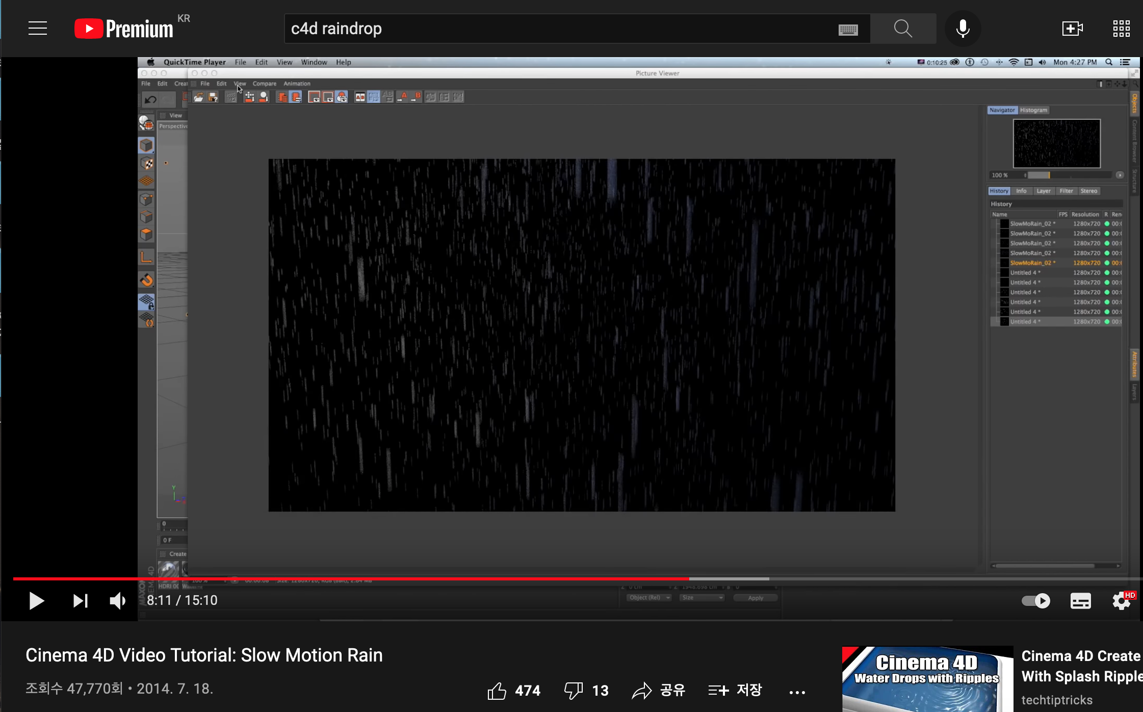The width and height of the screenshot is (1143, 712).
Task: Select the first SlowMoRain_02 history row
Action: pos(1057,224)
